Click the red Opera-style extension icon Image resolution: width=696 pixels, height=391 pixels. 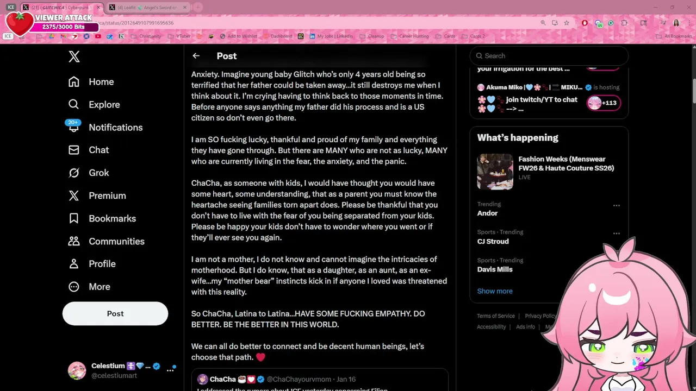[585, 23]
